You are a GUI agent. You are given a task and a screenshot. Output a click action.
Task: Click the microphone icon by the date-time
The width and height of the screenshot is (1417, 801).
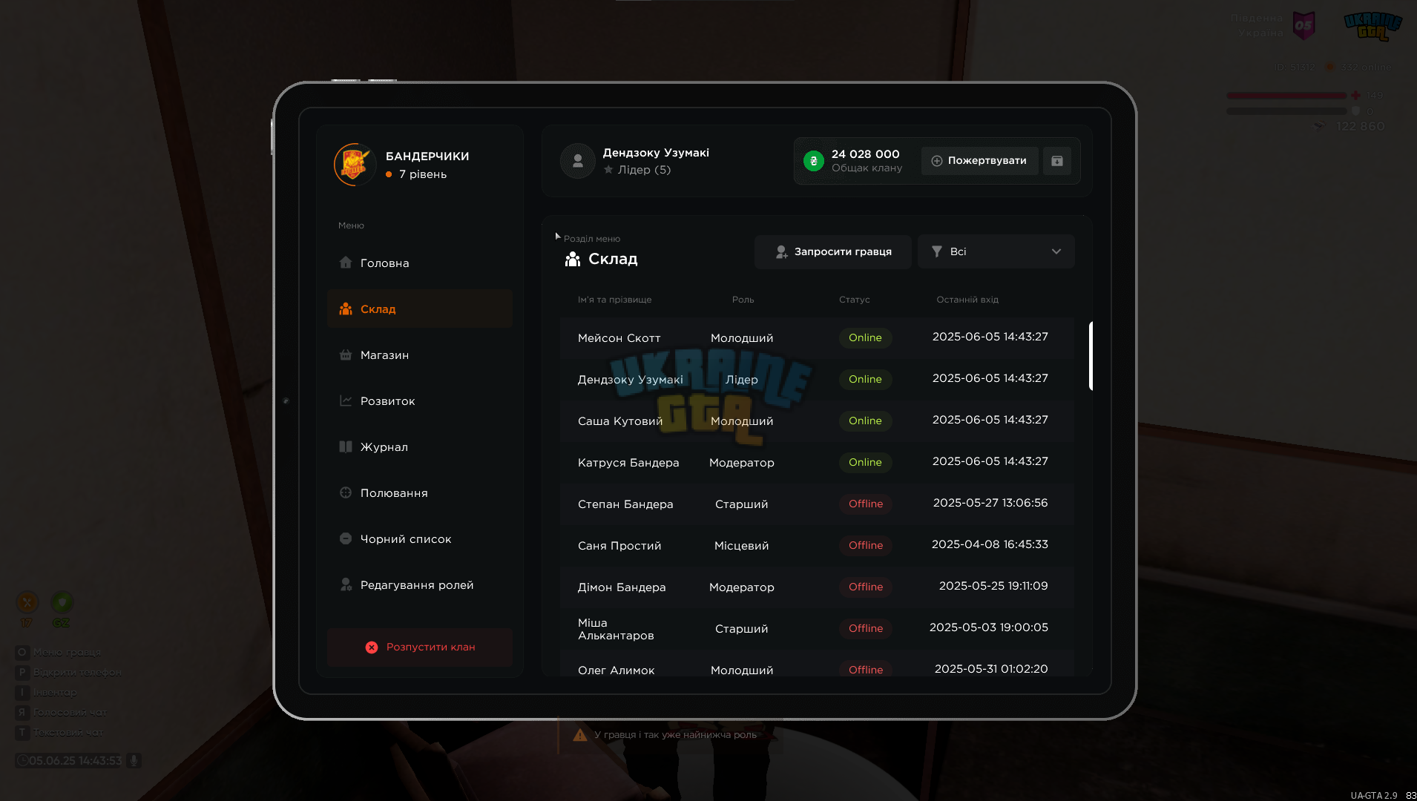coord(134,760)
